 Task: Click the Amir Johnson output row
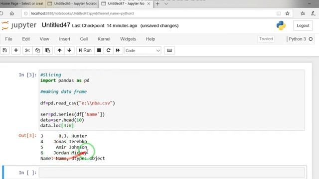[x=64, y=147]
